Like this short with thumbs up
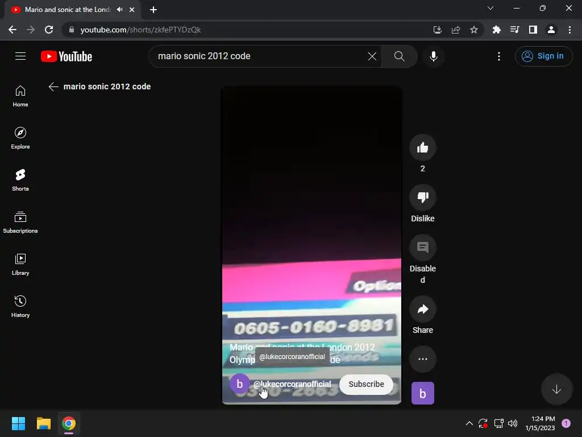The image size is (582, 437). click(422, 147)
